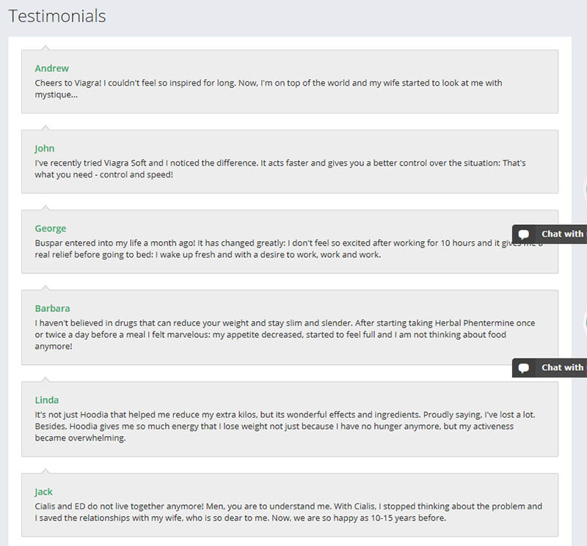Select Barbara's name heading
587x546 pixels.
tap(53, 309)
